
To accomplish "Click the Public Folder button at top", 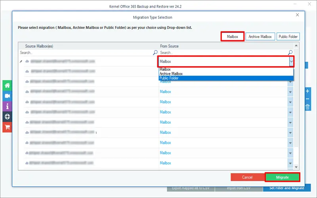I will [x=288, y=36].
